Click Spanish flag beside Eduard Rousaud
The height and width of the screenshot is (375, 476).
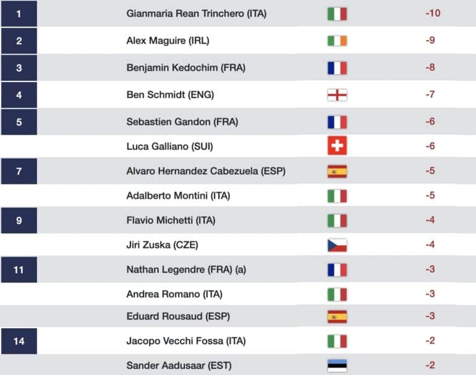(x=337, y=317)
